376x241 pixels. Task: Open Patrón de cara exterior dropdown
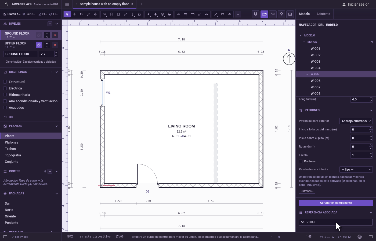click(x=356, y=121)
